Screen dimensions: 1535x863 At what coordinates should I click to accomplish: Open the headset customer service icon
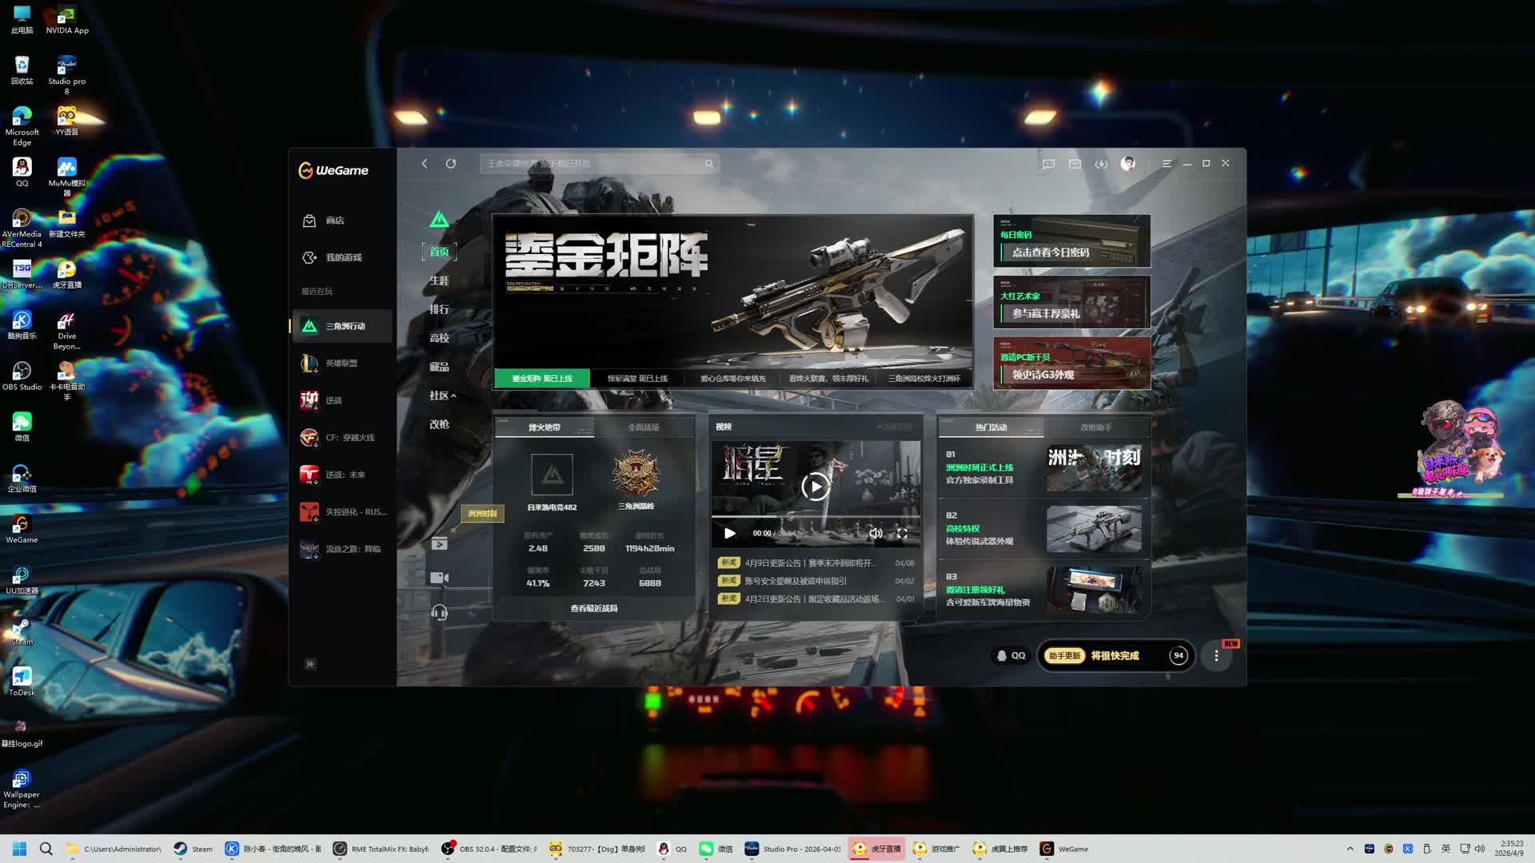tap(439, 613)
